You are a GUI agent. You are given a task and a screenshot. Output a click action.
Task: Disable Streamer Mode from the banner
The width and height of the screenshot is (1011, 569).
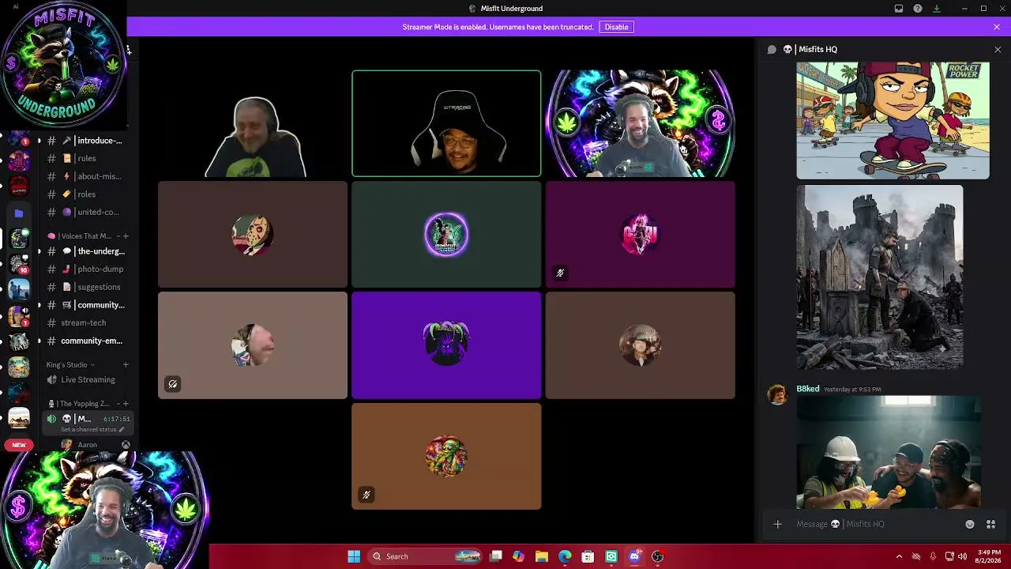coord(616,27)
